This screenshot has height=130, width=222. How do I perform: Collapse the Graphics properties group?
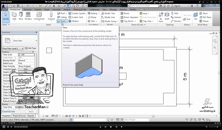pyautogui.click(x=33, y=52)
